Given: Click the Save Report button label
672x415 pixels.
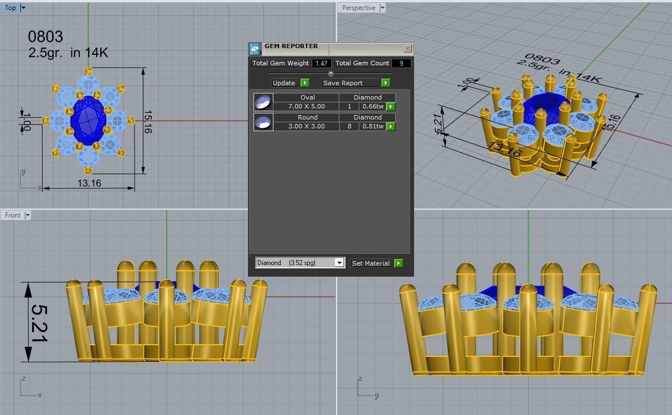Looking at the screenshot, I should point(351,82).
